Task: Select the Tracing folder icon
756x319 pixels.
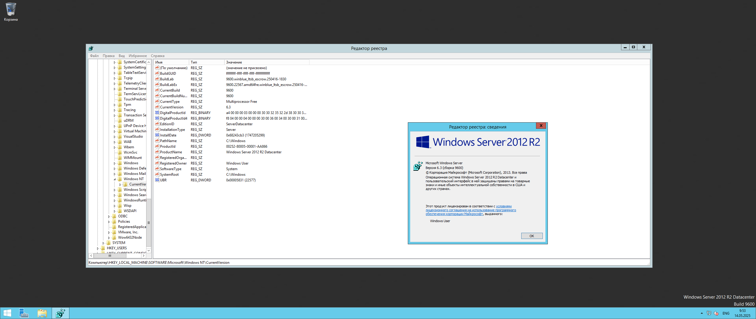Action: [x=120, y=110]
